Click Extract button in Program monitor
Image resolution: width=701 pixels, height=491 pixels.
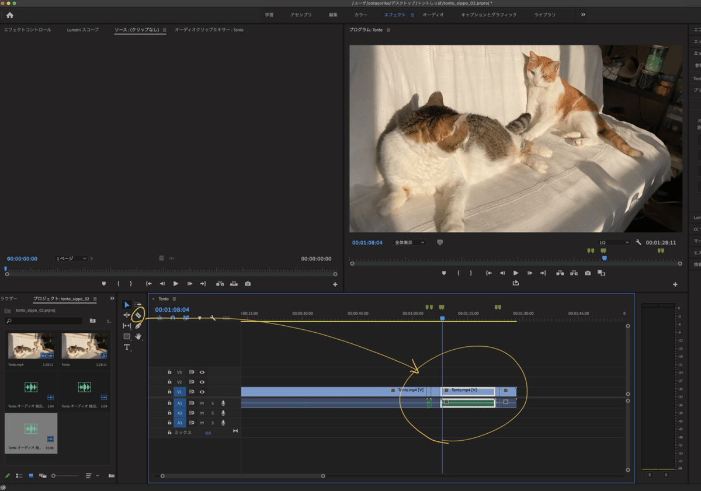574,273
